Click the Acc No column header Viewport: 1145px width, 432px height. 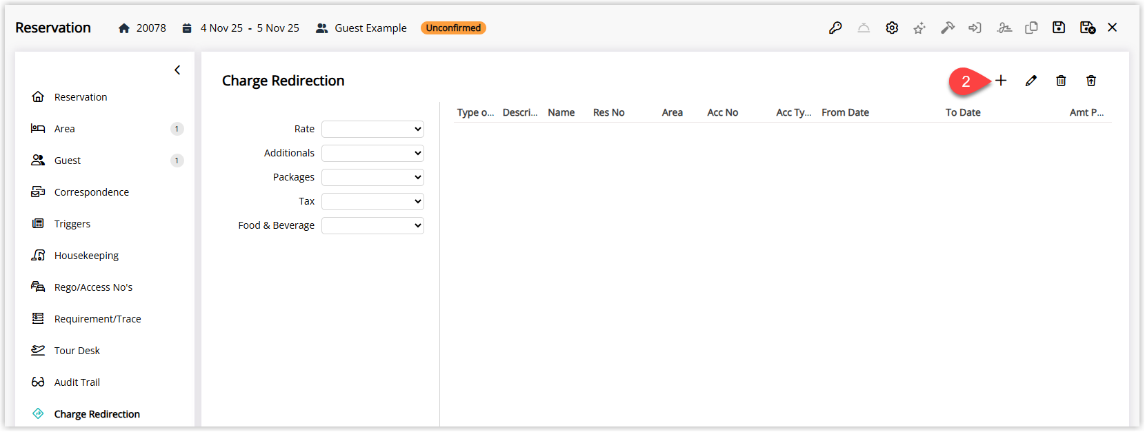pos(723,112)
